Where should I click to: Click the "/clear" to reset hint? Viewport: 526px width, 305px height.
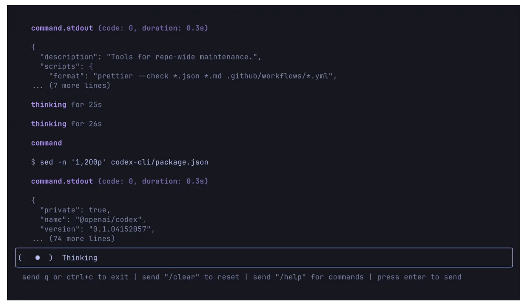191,277
